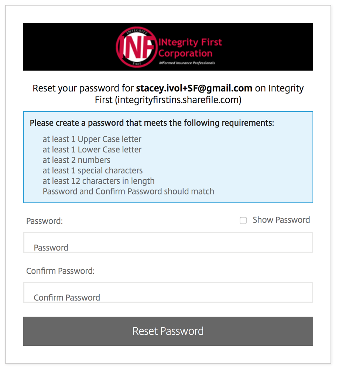The height and width of the screenshot is (372, 339).
Task: Click the circular INF logo emblem
Action: pyautogui.click(x=137, y=47)
